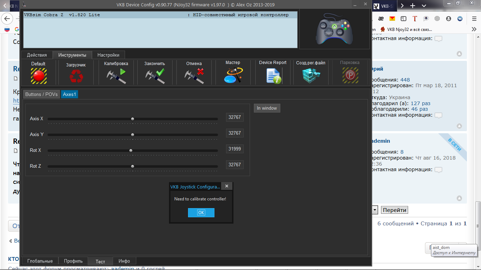Click the Russian flag bookmark icon

point(7,30)
